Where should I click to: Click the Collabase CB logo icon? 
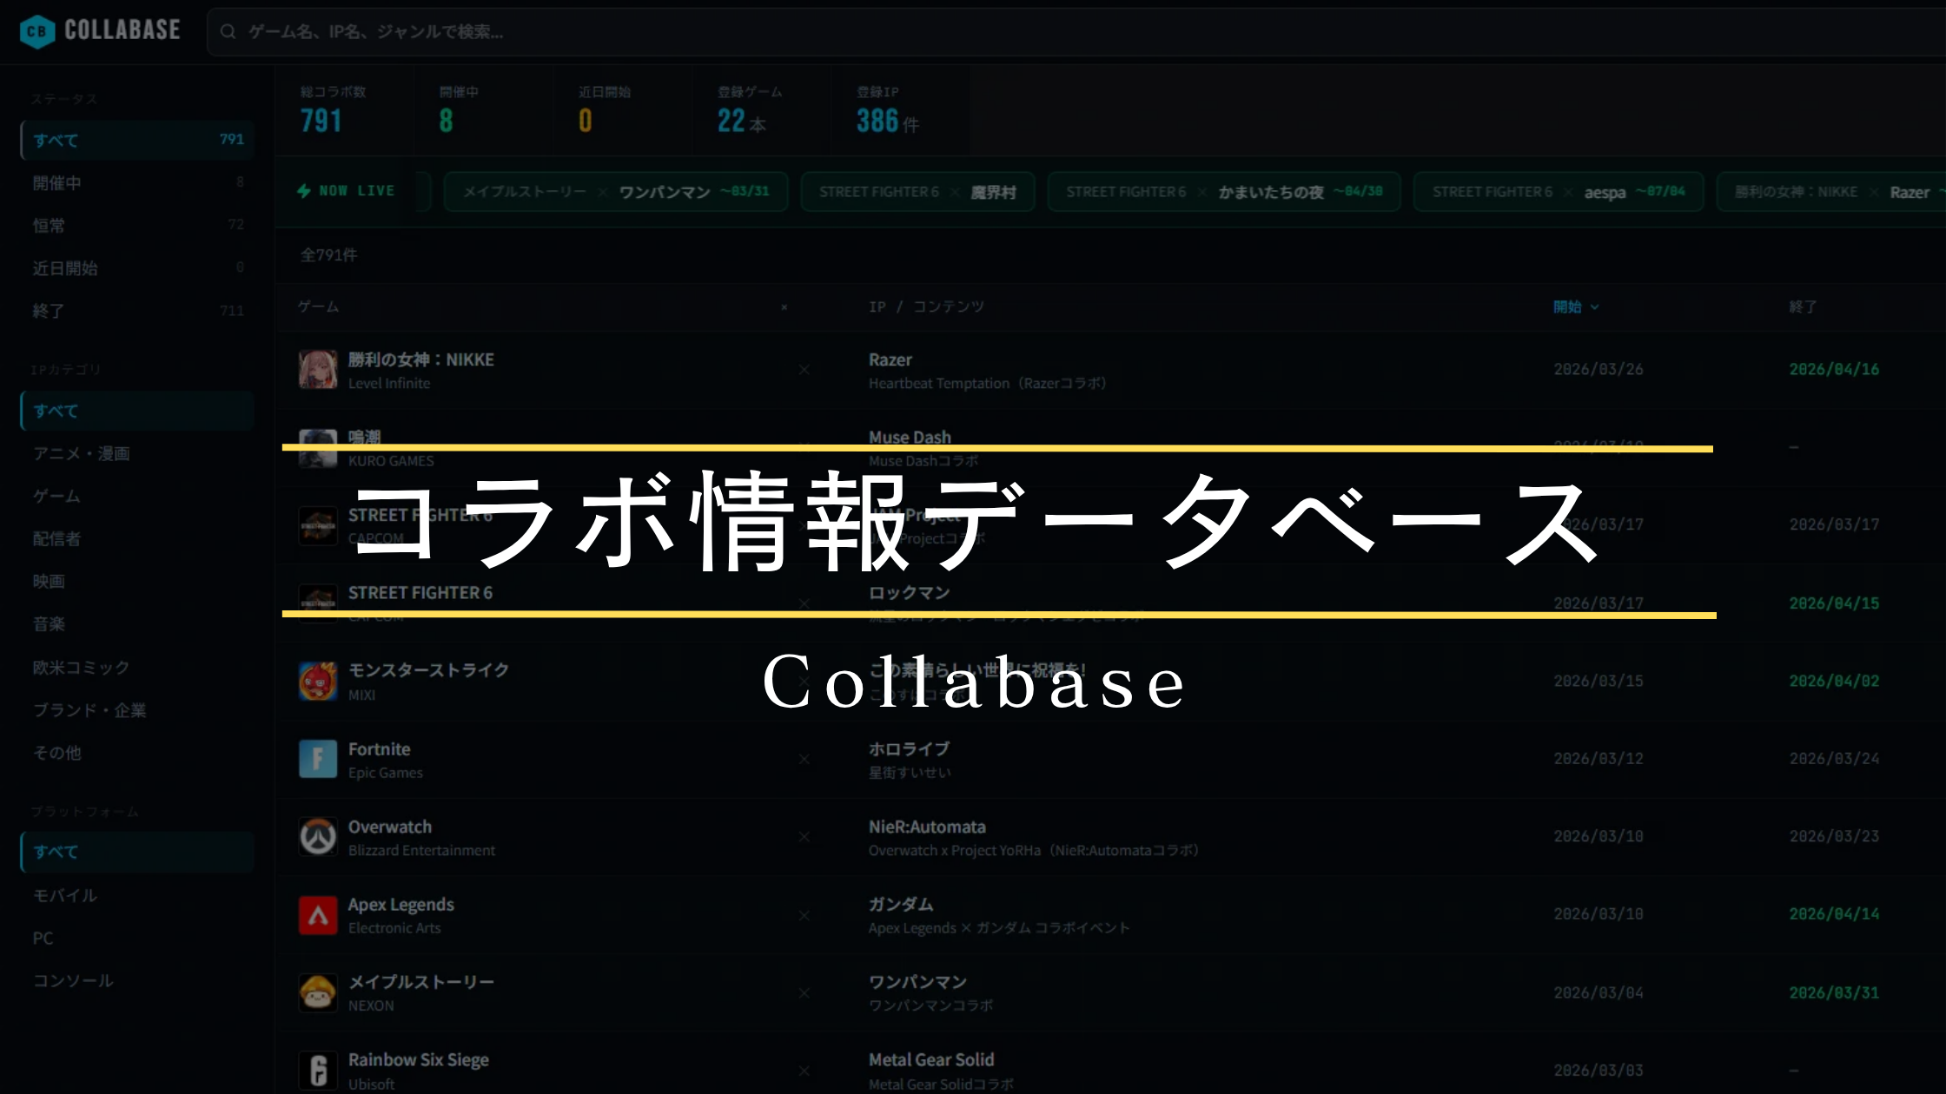(x=36, y=32)
